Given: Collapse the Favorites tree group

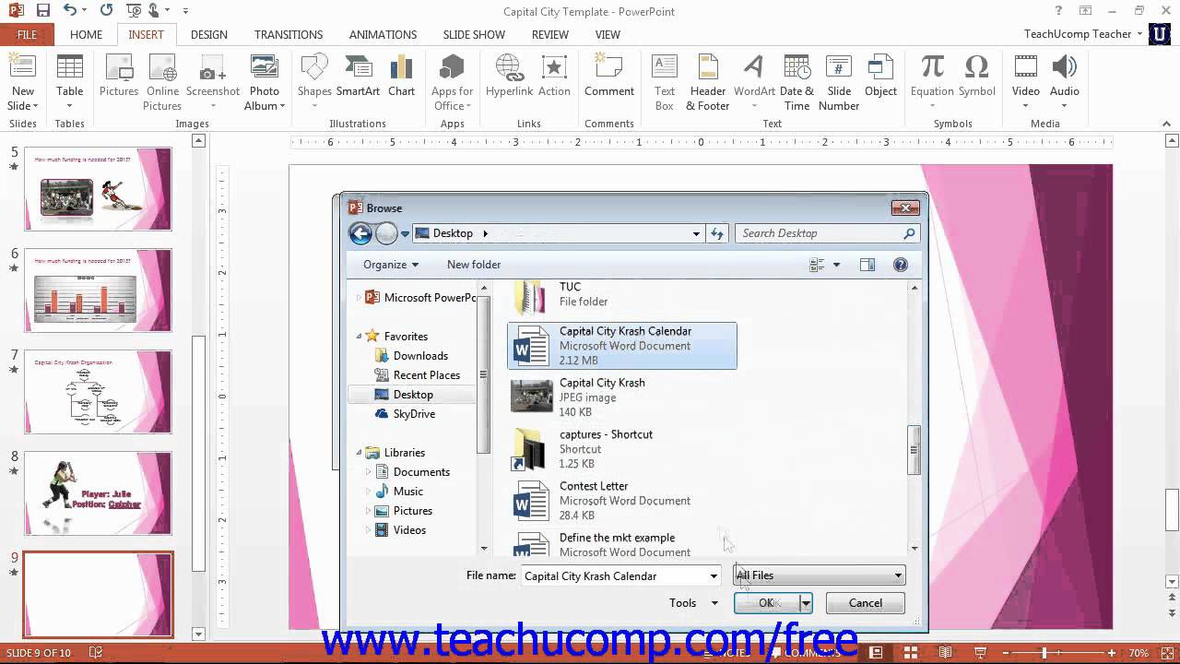Looking at the screenshot, I should tap(360, 337).
